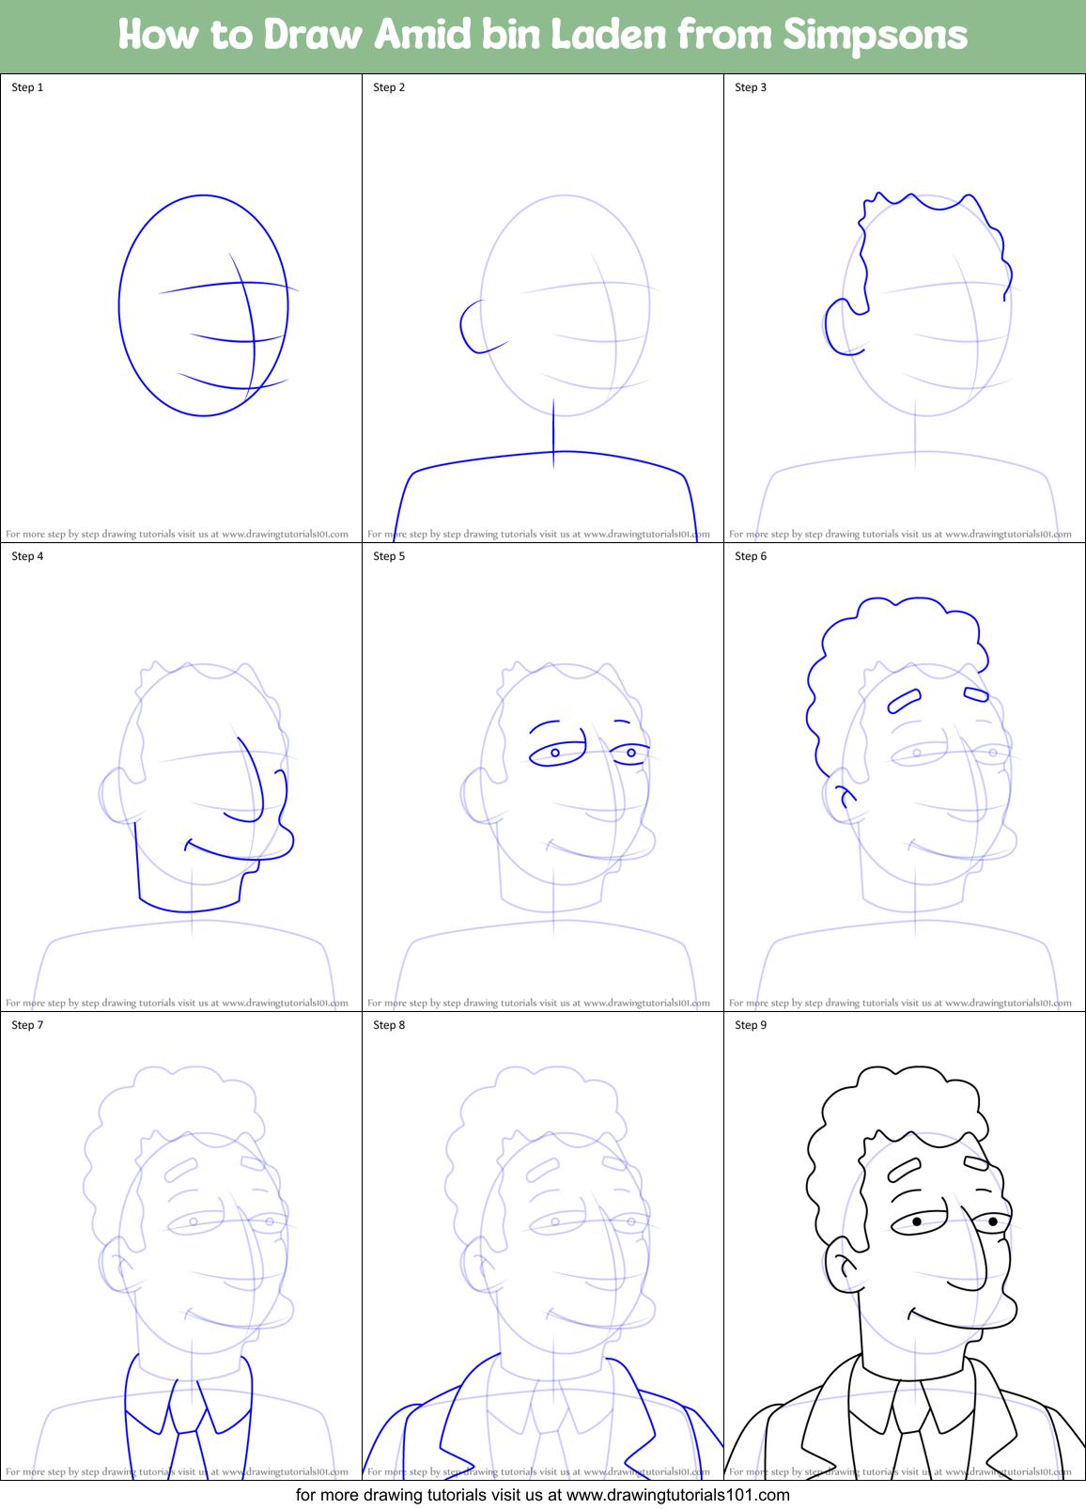
Task: Click the 'Step 7' label
Action: [27, 1025]
